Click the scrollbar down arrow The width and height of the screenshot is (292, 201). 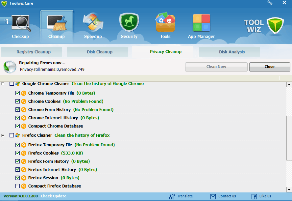(289, 189)
